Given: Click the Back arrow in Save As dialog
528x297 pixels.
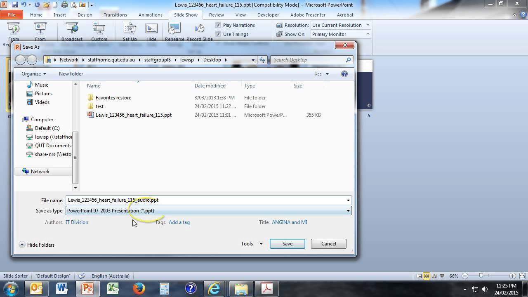Looking at the screenshot, I should (20, 60).
